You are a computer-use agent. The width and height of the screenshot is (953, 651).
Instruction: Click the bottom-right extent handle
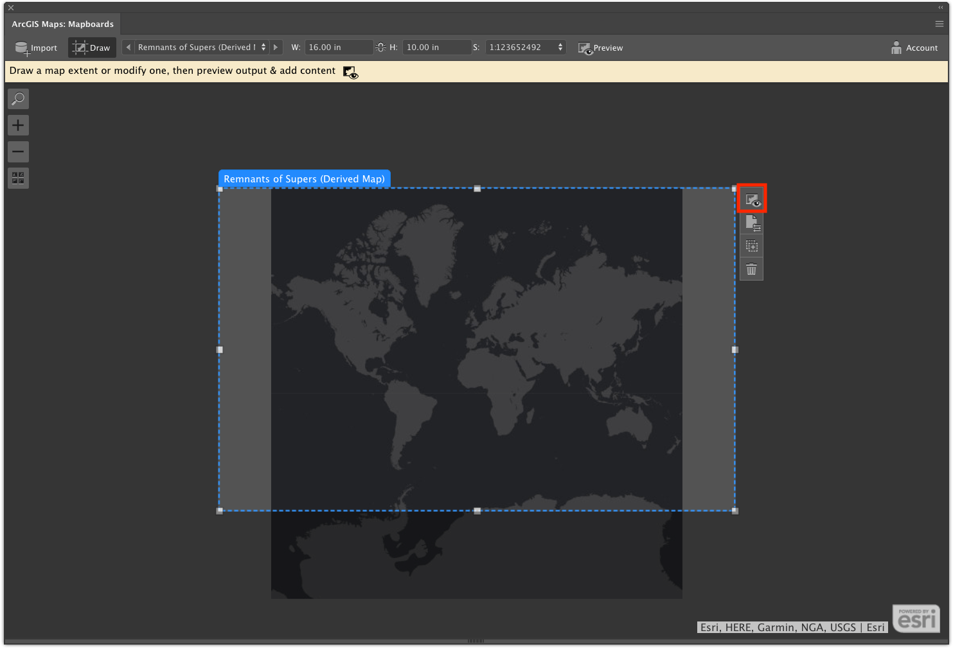(x=735, y=511)
